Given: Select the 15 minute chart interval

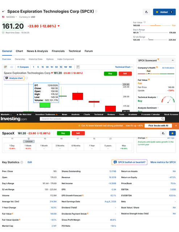Looking at the screenshot, I should point(42,67).
